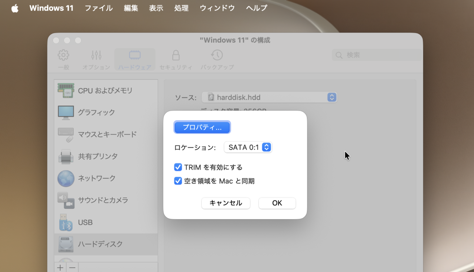Open the 編集 menu
The height and width of the screenshot is (272, 474).
131,8
